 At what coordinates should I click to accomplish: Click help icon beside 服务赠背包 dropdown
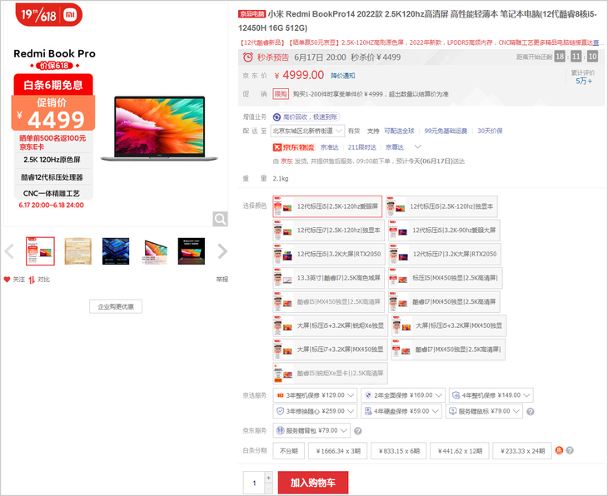[358, 431]
